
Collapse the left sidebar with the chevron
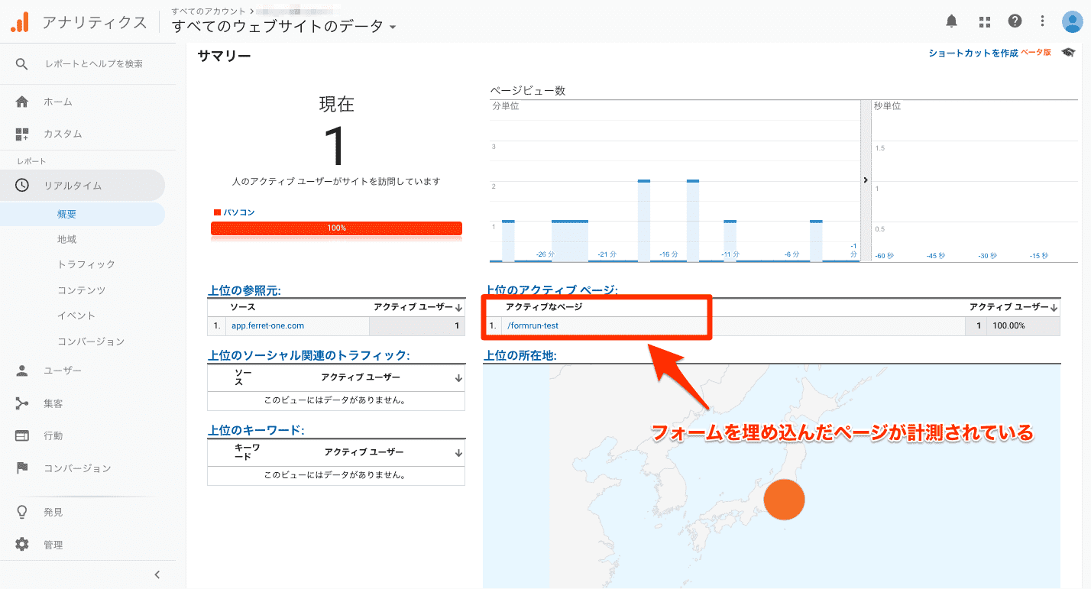157,574
